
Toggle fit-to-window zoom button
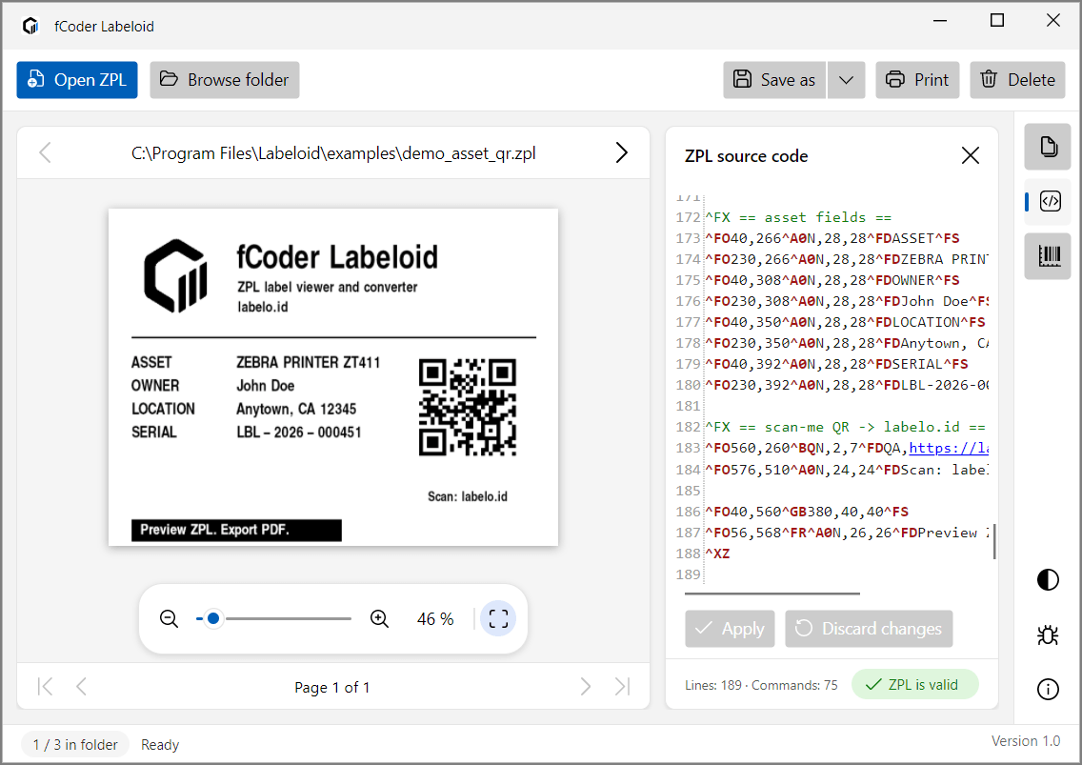point(498,618)
